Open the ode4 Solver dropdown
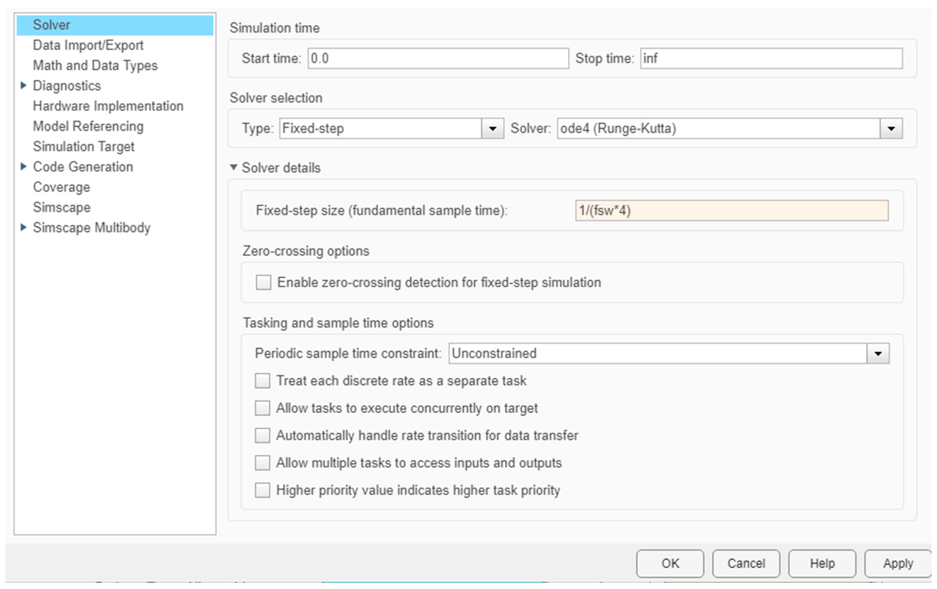 [891, 129]
